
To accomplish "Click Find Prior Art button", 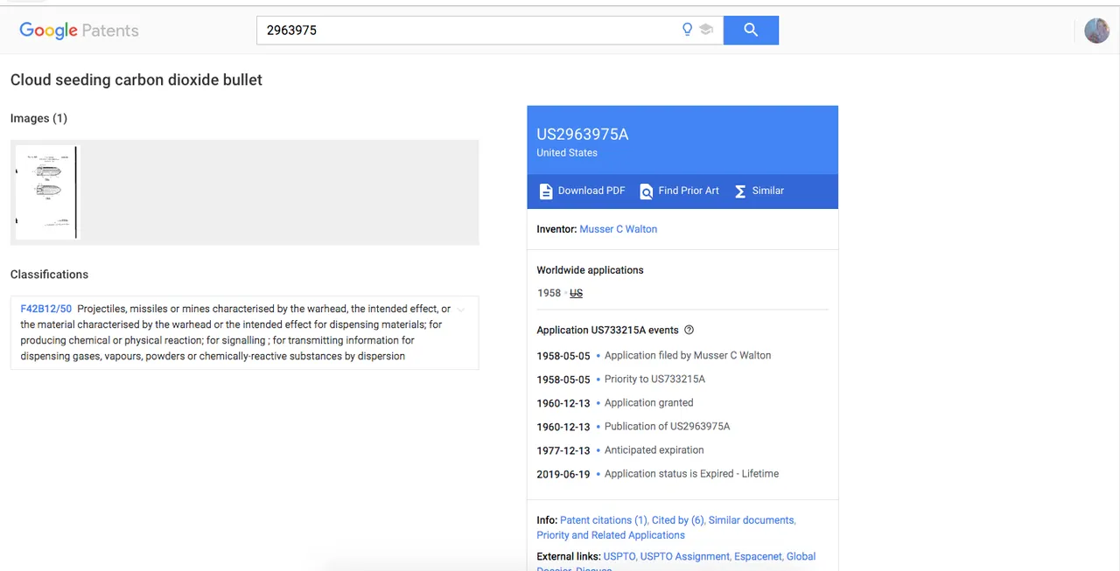I will 679,191.
